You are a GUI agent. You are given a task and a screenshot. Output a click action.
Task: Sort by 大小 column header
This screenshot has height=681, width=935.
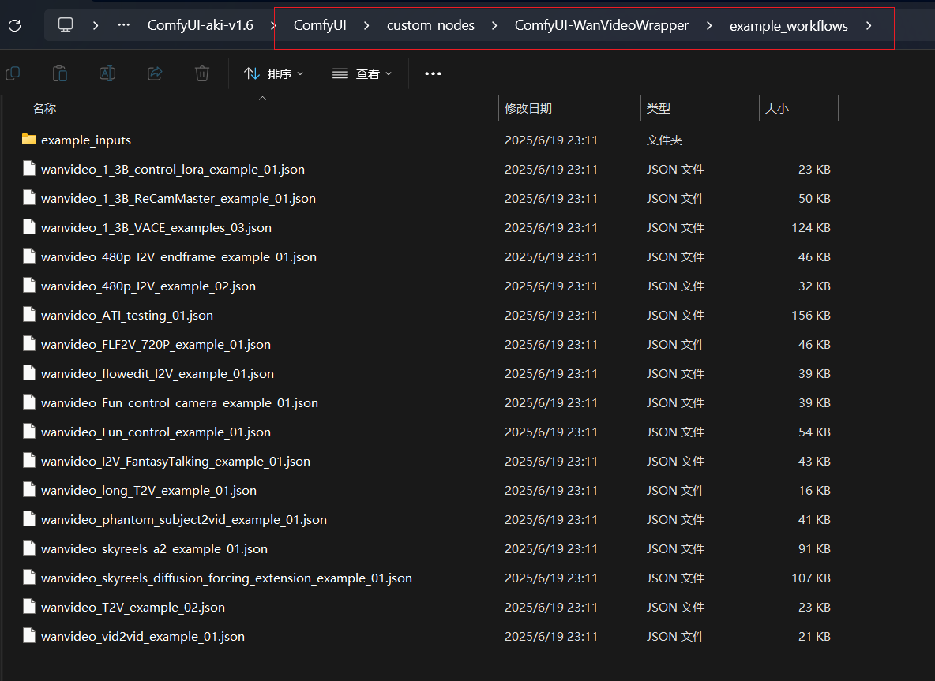click(x=776, y=108)
